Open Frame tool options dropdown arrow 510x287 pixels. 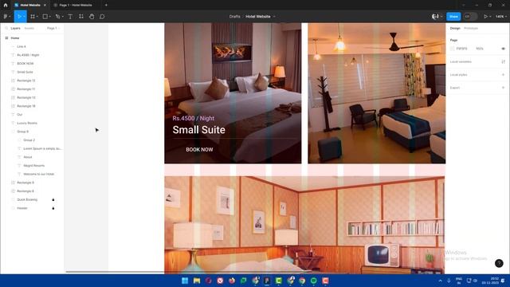click(x=37, y=16)
